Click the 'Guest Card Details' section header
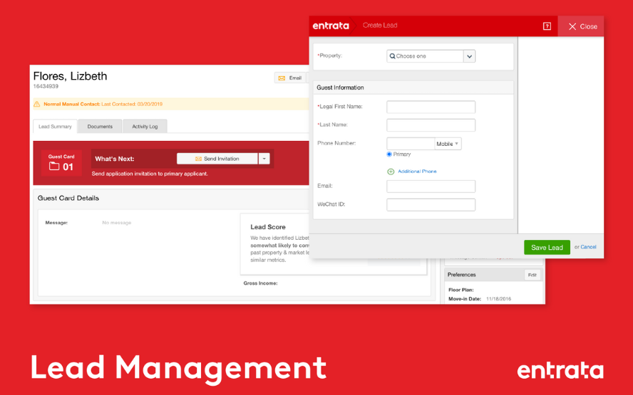The width and height of the screenshot is (633, 395). pos(68,198)
